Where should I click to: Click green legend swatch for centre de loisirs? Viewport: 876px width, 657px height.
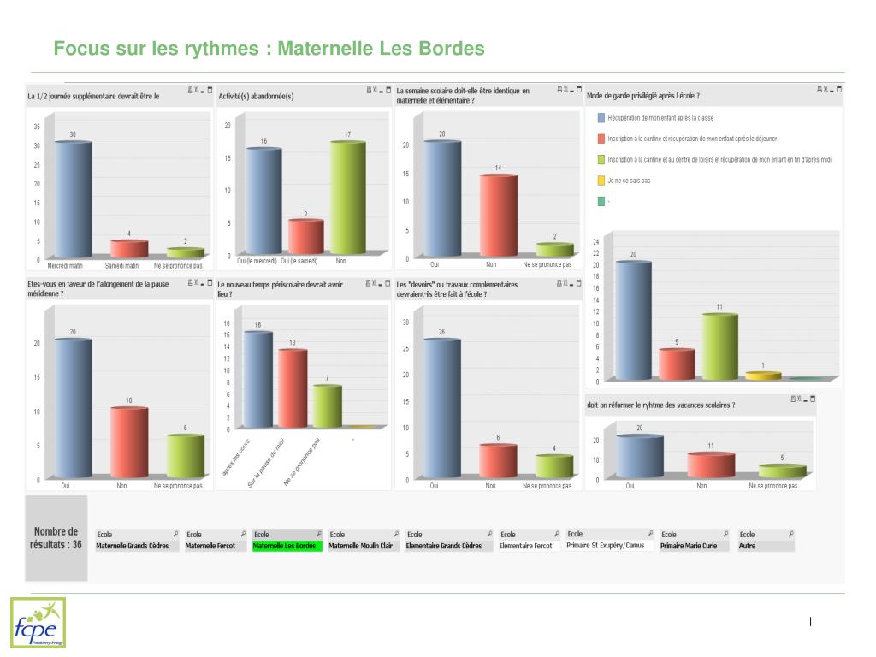601,160
